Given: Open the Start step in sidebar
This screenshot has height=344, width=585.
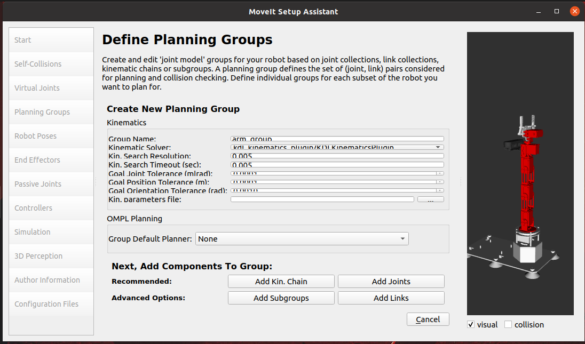Looking at the screenshot, I should (51, 40).
